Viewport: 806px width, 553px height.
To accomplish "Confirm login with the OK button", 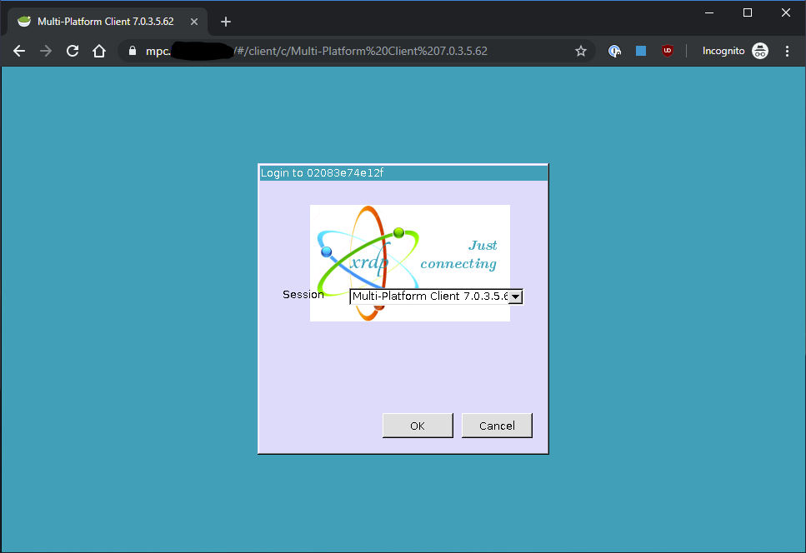I will point(418,426).
